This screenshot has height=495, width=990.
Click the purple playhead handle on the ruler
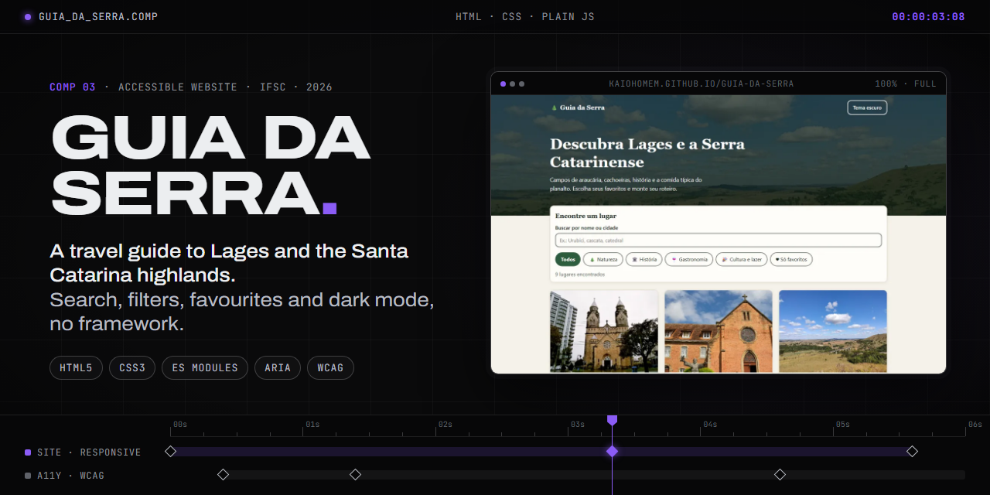(612, 420)
